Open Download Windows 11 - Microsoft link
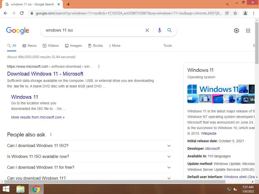 (45, 74)
